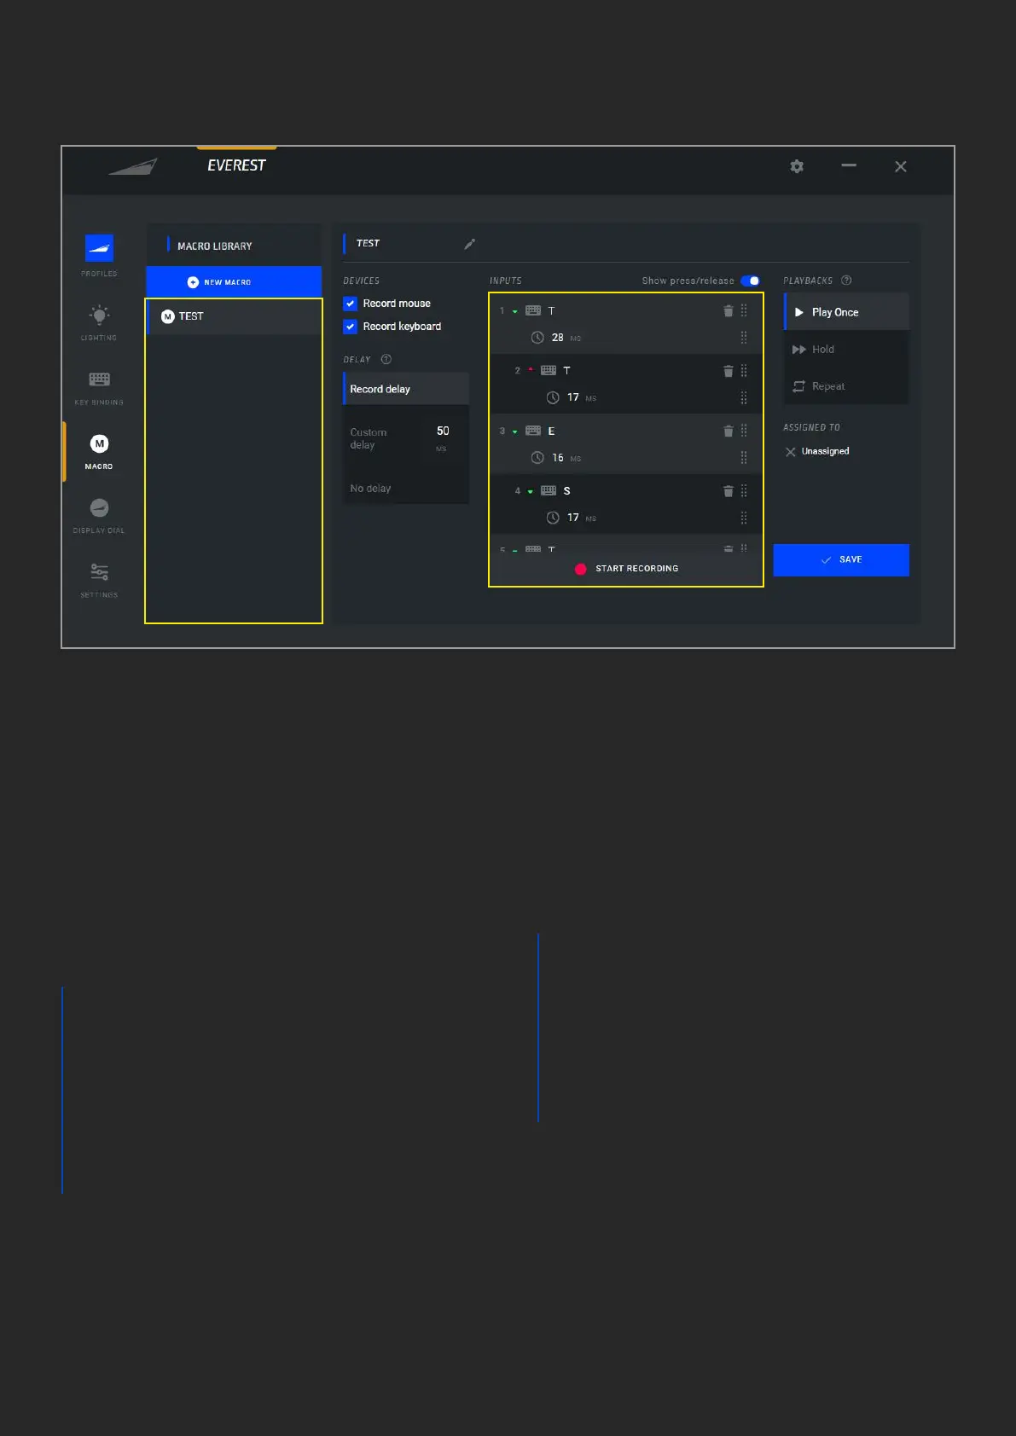Open the Profiles section in sidebar
This screenshot has height=1436, width=1016.
point(99,255)
